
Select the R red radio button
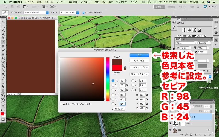(113, 95)
